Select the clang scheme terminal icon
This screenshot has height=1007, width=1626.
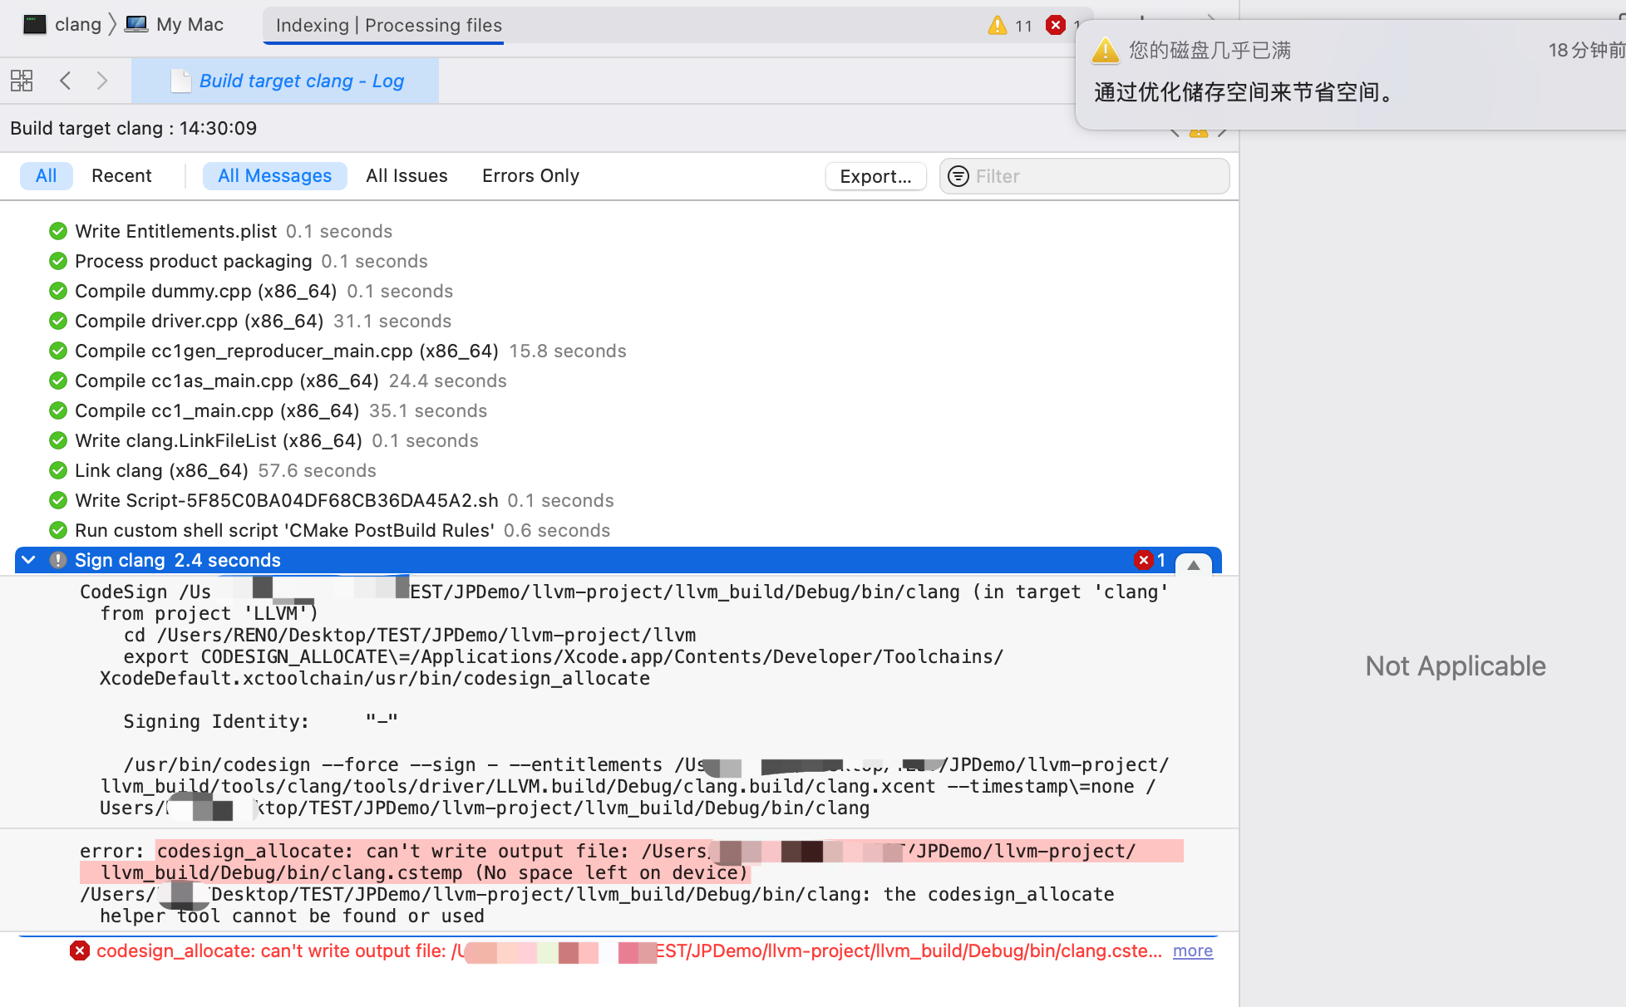[x=35, y=24]
